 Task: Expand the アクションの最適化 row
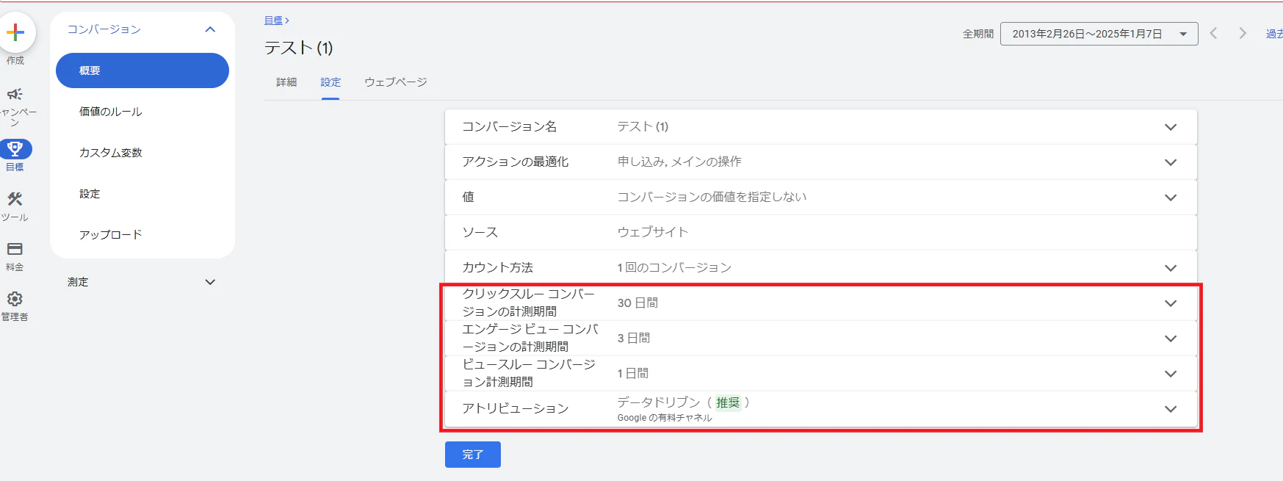pos(1171,162)
